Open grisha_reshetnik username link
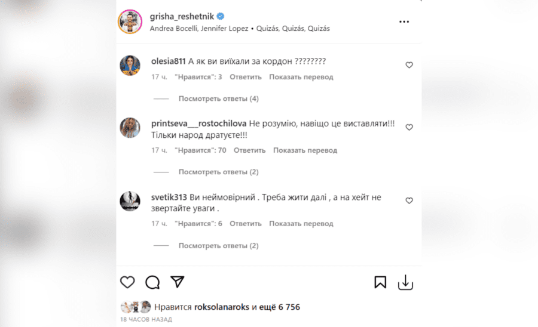538x327 pixels. (x=182, y=17)
